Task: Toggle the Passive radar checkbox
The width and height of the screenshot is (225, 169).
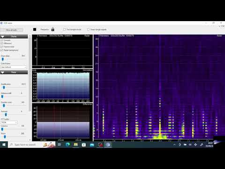Action: (2, 46)
